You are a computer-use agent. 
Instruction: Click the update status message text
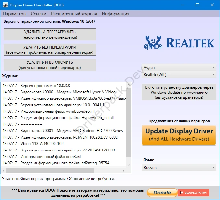click(58, 179)
